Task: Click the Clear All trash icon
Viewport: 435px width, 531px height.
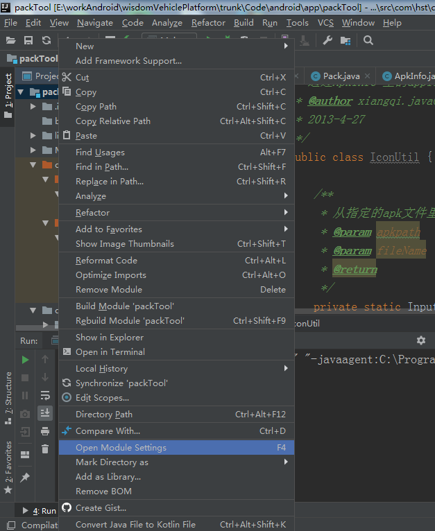Action: tap(45, 449)
